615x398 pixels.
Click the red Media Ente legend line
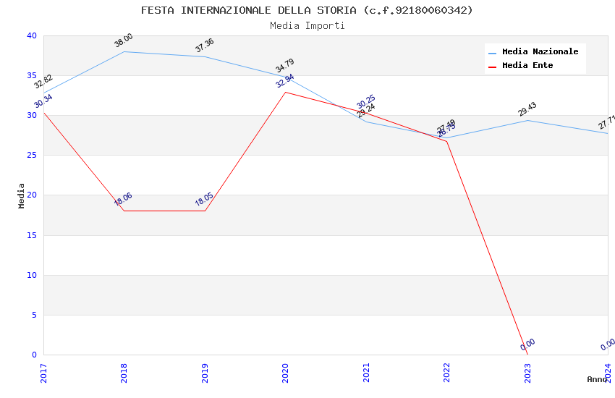pyautogui.click(x=493, y=67)
